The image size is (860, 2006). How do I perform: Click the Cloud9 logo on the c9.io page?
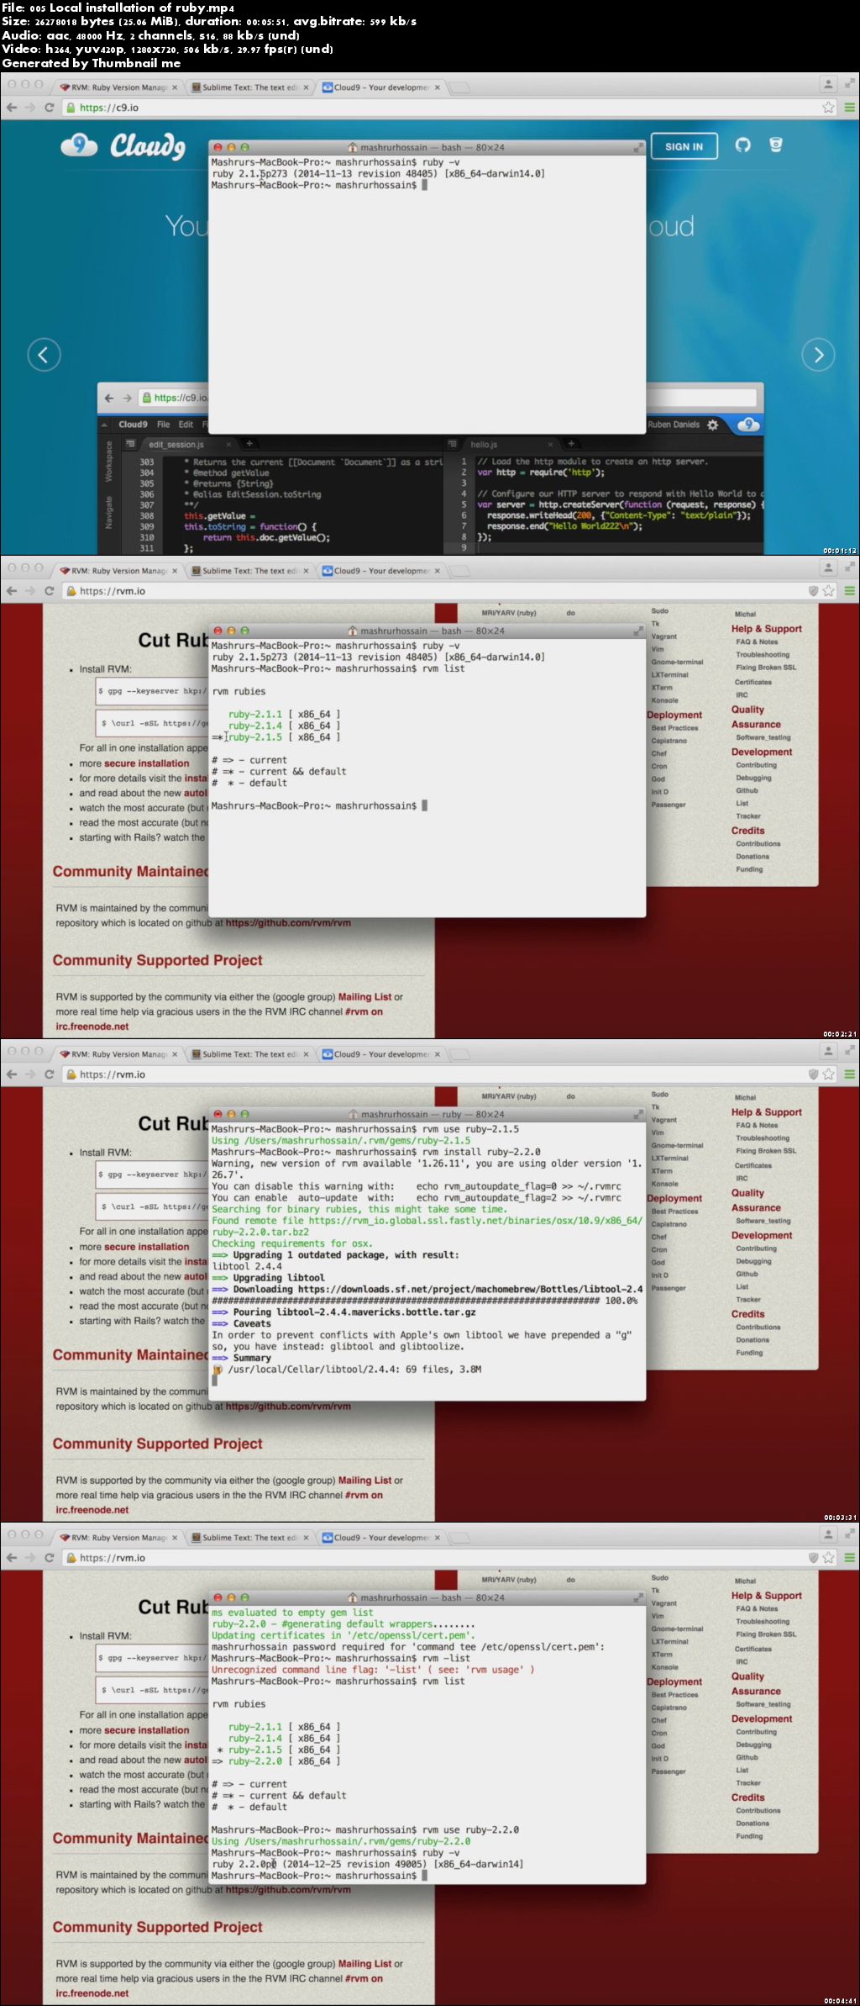(x=123, y=146)
